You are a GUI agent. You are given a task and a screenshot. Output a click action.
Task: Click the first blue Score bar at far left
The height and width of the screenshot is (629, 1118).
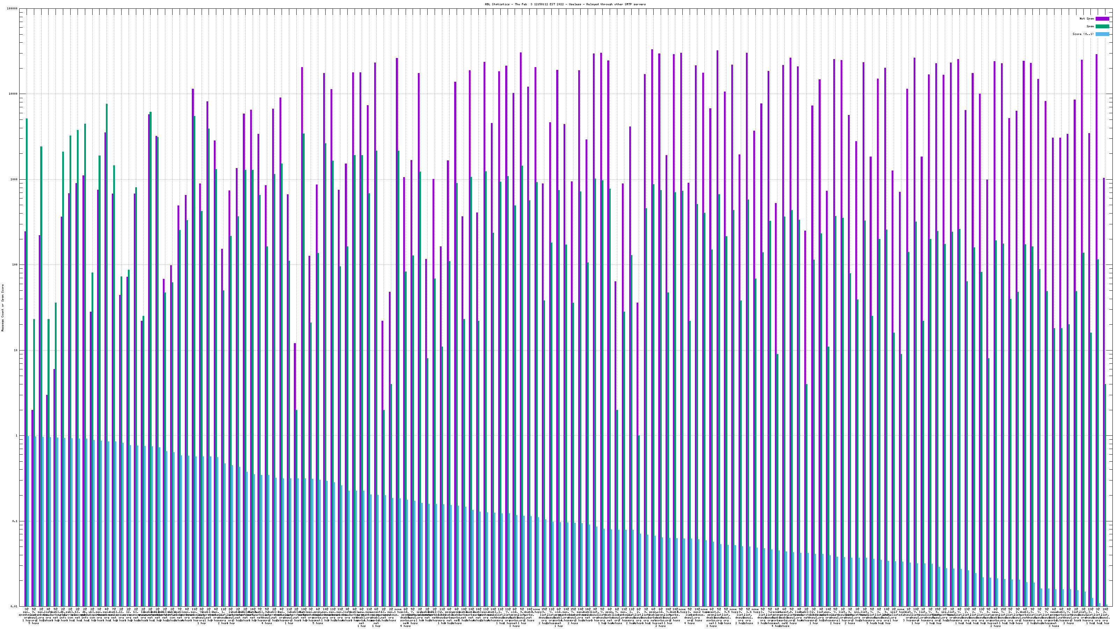tap(29, 521)
